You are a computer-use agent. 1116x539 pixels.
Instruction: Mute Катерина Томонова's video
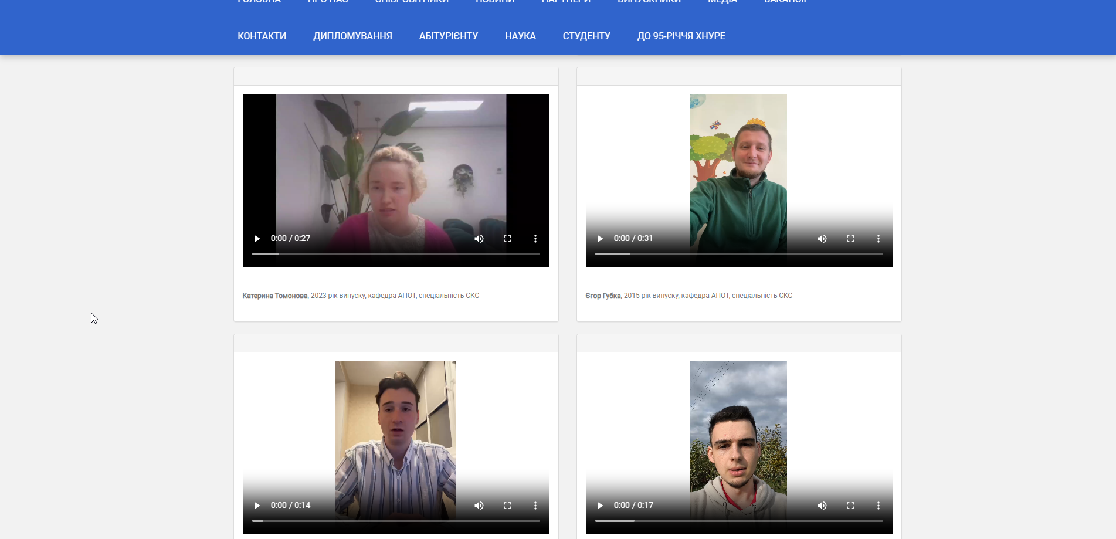pyautogui.click(x=479, y=239)
